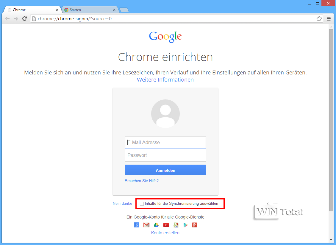Click the Anmelden button
Image resolution: width=336 pixels, height=245 pixels.
click(165, 170)
